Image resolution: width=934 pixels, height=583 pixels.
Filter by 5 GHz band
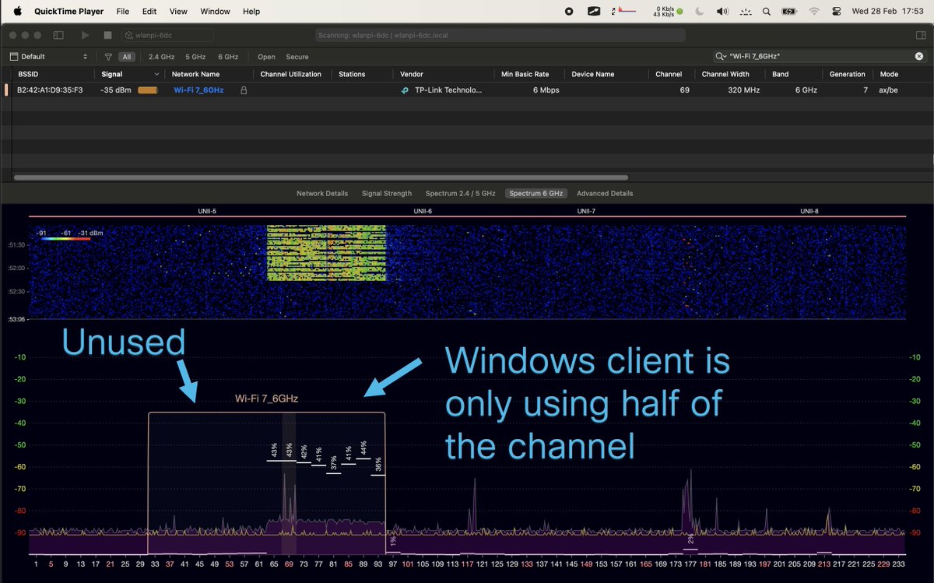tap(195, 57)
